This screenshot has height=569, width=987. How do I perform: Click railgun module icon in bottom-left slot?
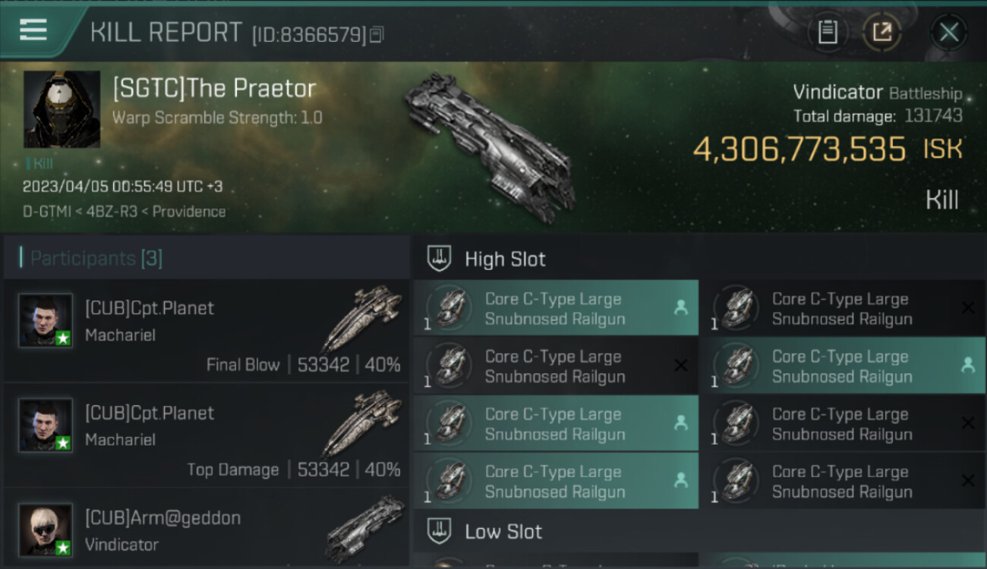click(449, 481)
